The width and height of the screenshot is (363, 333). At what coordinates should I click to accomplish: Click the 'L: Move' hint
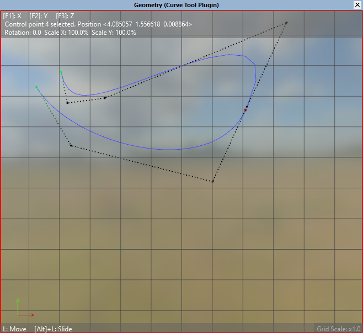pos(14,329)
